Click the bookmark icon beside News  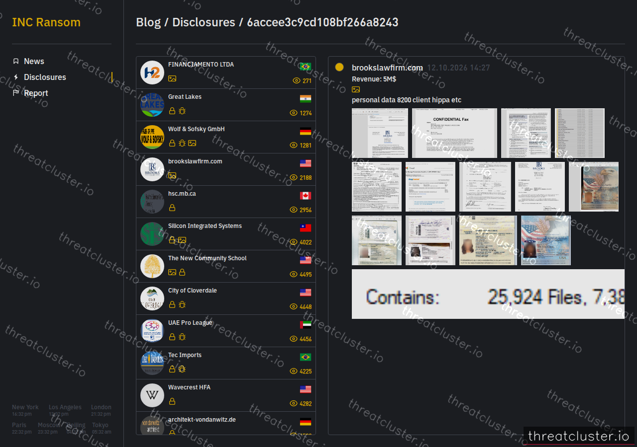click(16, 61)
